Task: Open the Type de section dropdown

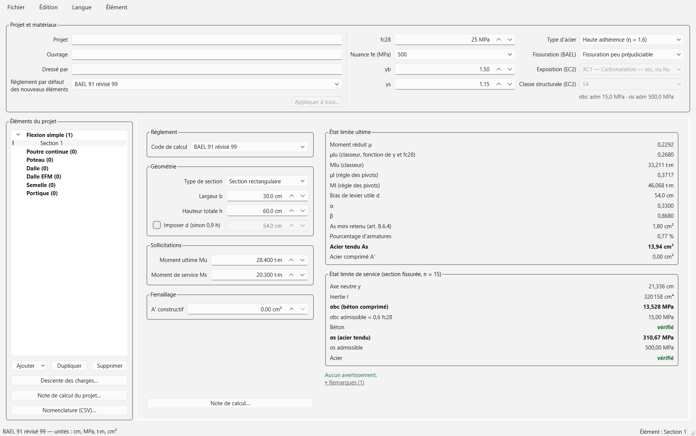Action: coord(267,181)
